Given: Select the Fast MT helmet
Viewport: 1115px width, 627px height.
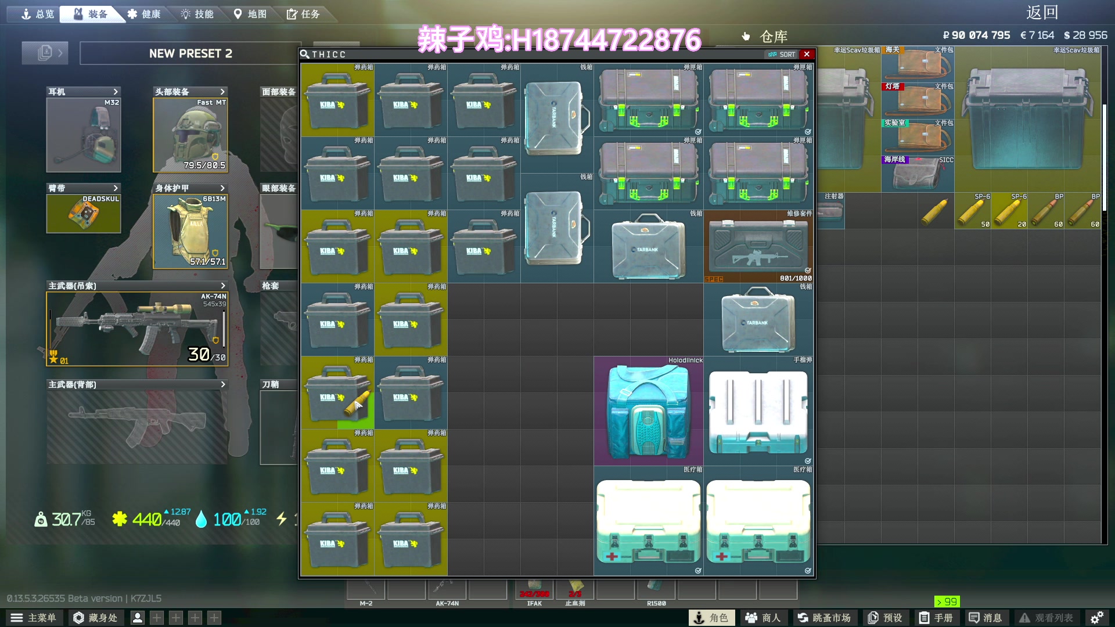Looking at the screenshot, I should 190,135.
